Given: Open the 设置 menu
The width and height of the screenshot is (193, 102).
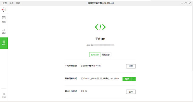Looking at the screenshot, I should 5,3.
